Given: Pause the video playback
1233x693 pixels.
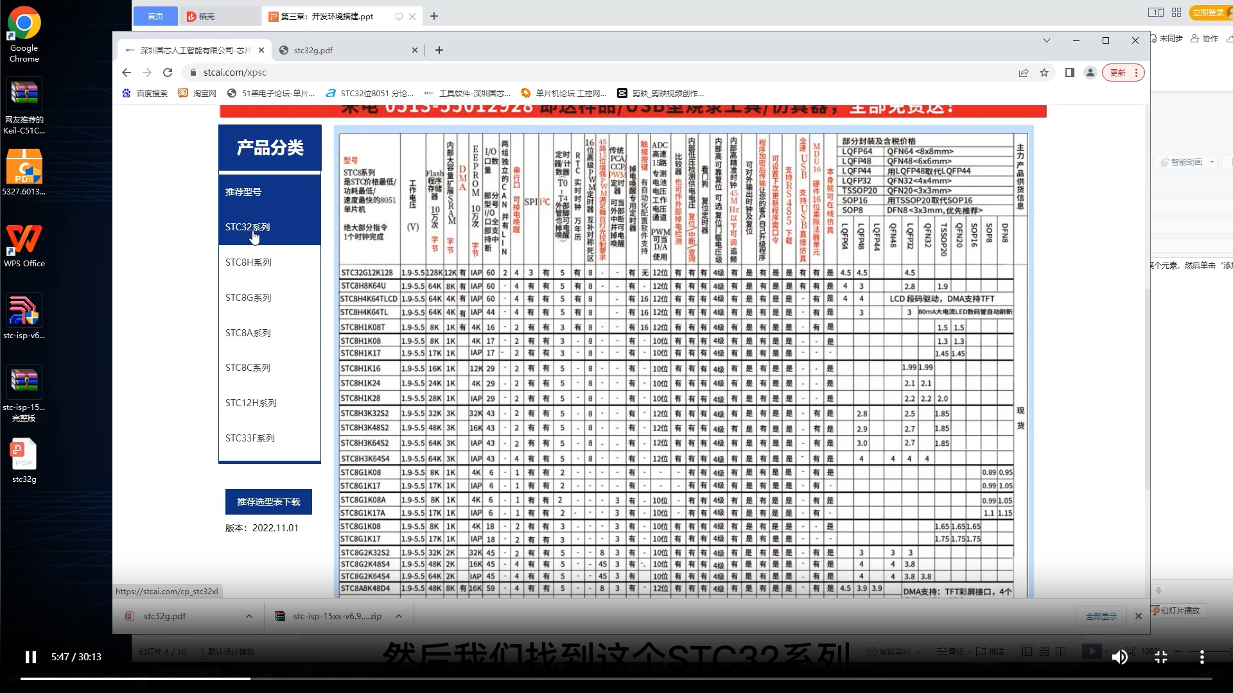Looking at the screenshot, I should (x=30, y=657).
